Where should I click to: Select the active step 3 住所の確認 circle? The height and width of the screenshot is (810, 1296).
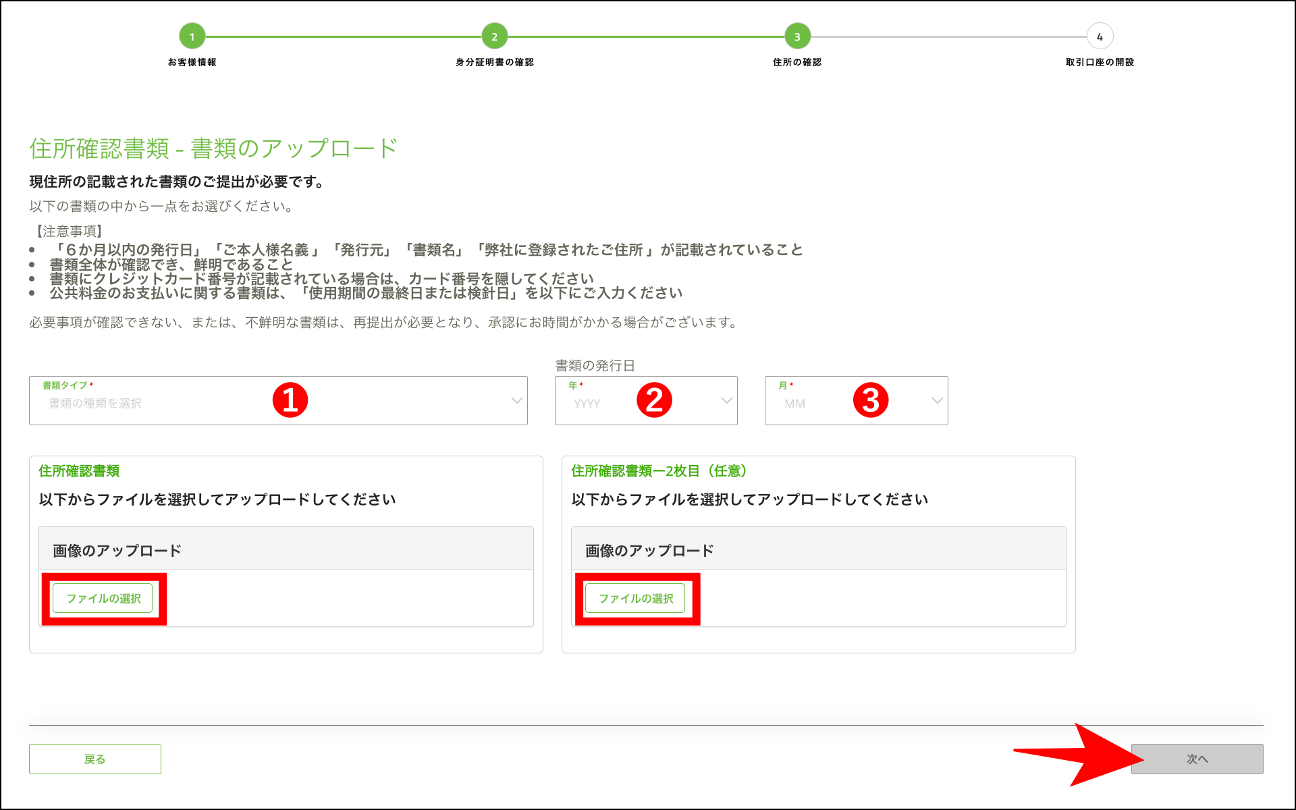[x=797, y=37]
